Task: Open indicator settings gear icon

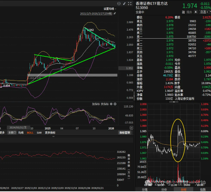Action: (x=111, y=104)
